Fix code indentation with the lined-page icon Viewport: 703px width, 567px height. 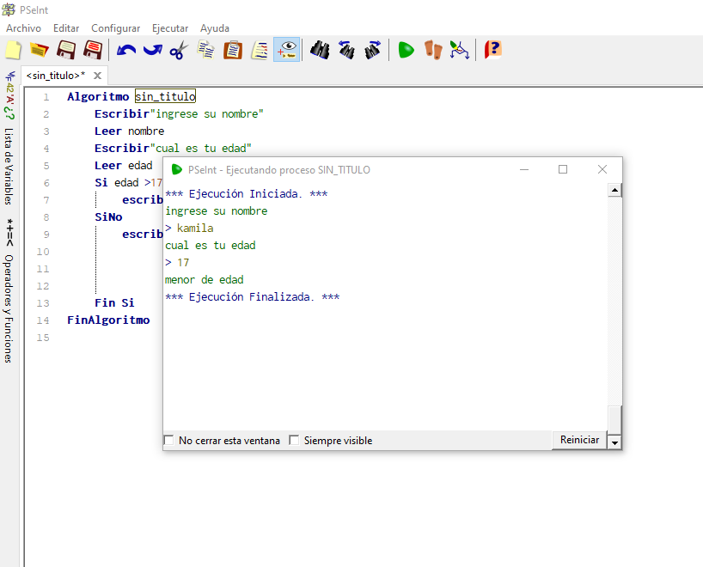[x=260, y=50]
